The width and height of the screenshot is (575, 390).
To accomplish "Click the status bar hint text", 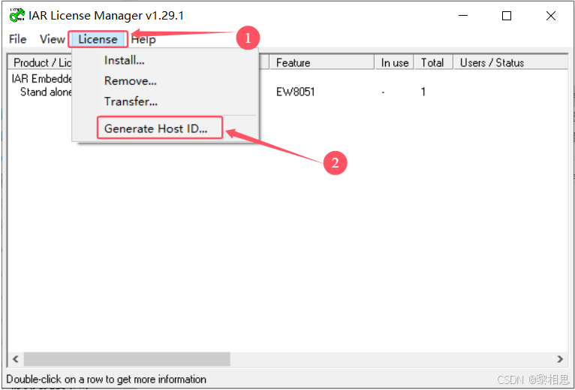I will (107, 379).
